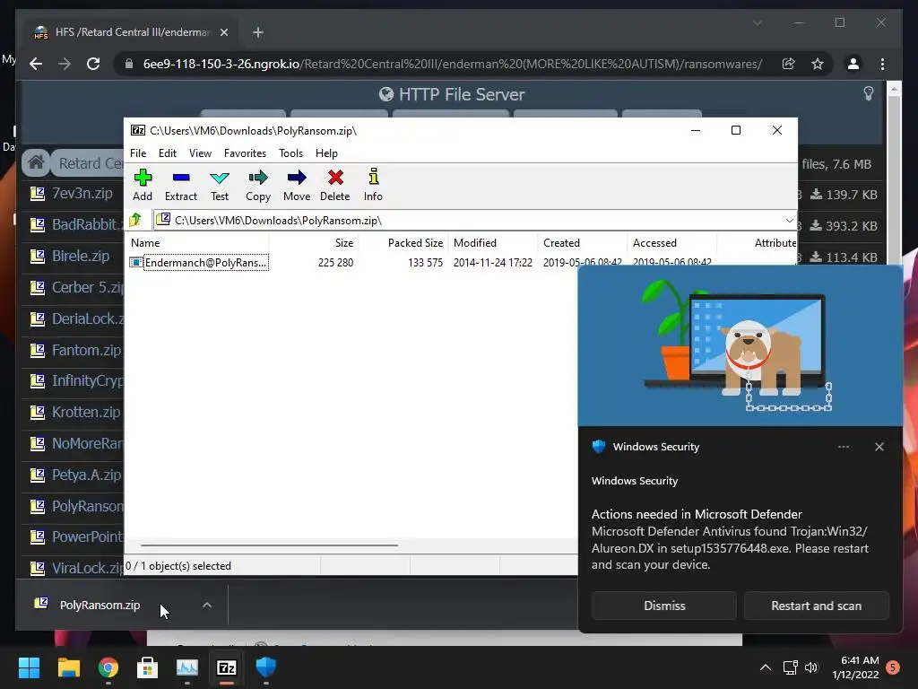The height and width of the screenshot is (689, 918).
Task: Open Windows Security shield on taskbar
Action: pyautogui.click(x=265, y=667)
